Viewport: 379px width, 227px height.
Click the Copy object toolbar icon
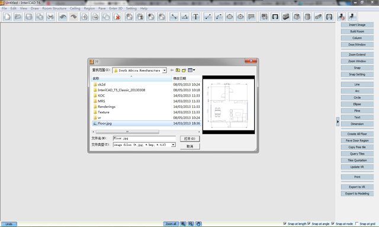point(106,17)
